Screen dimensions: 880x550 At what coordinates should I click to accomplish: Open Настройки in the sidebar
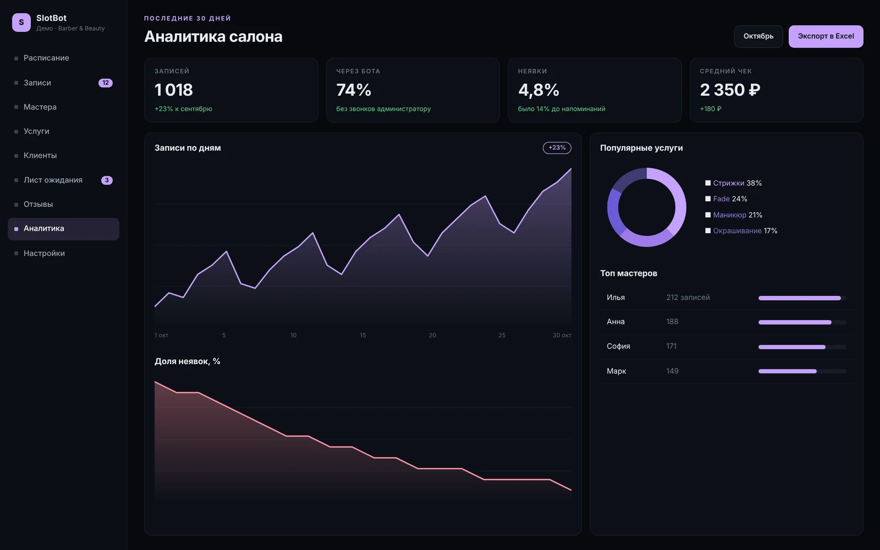coord(63,253)
